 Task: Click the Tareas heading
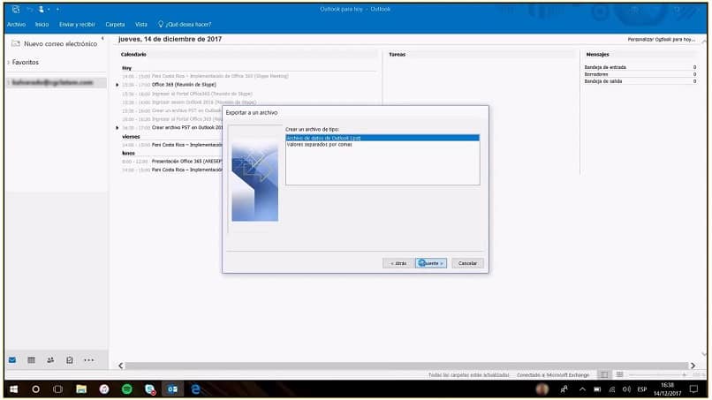point(398,55)
